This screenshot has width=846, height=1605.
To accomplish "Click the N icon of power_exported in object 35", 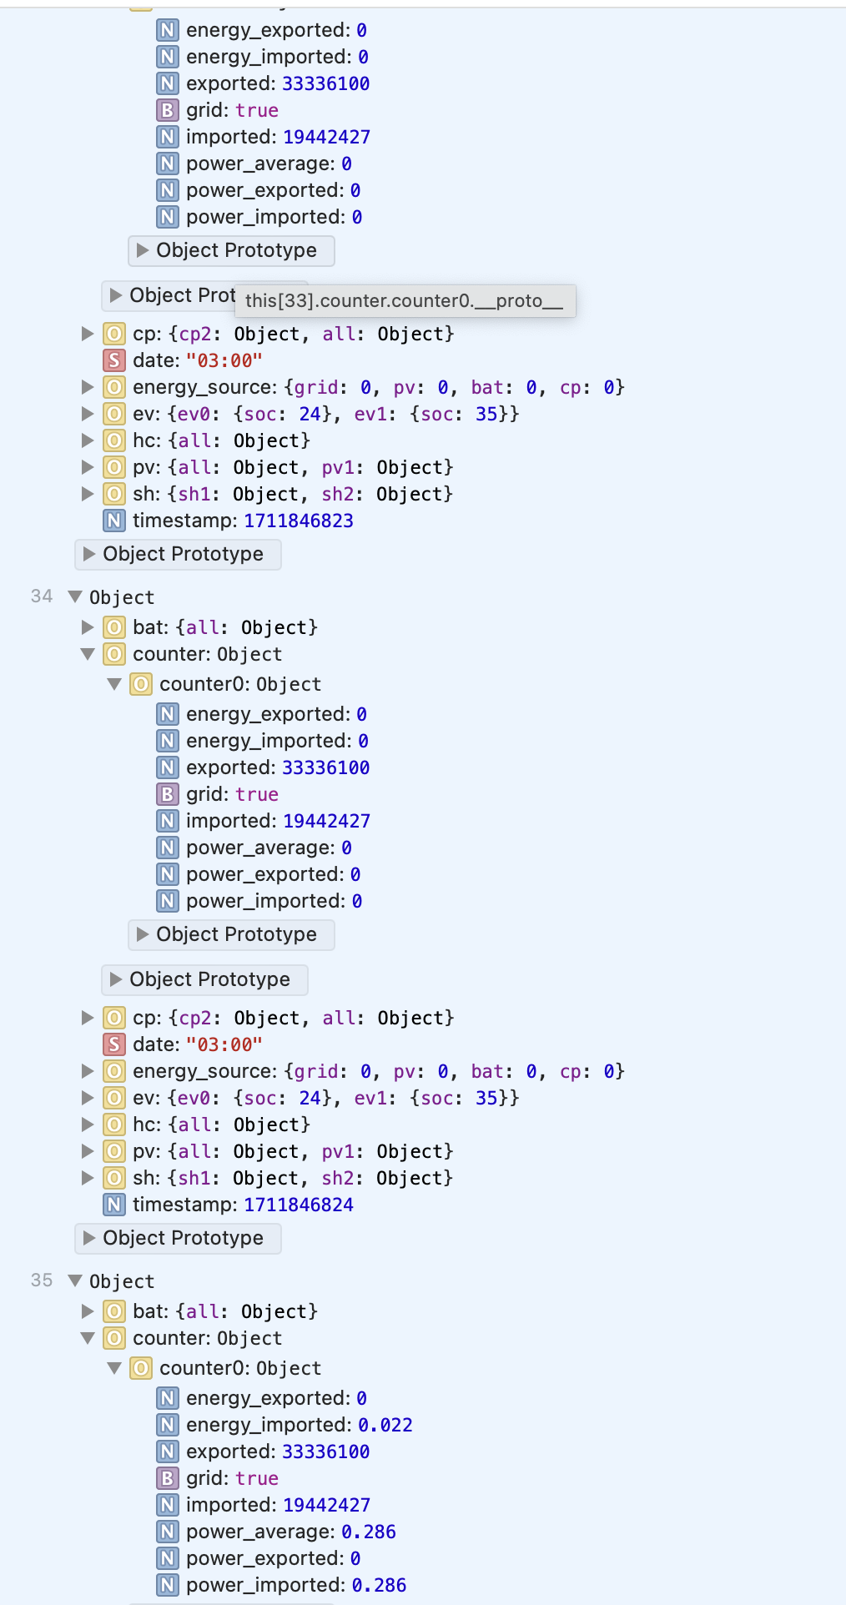I will pyautogui.click(x=168, y=1558).
